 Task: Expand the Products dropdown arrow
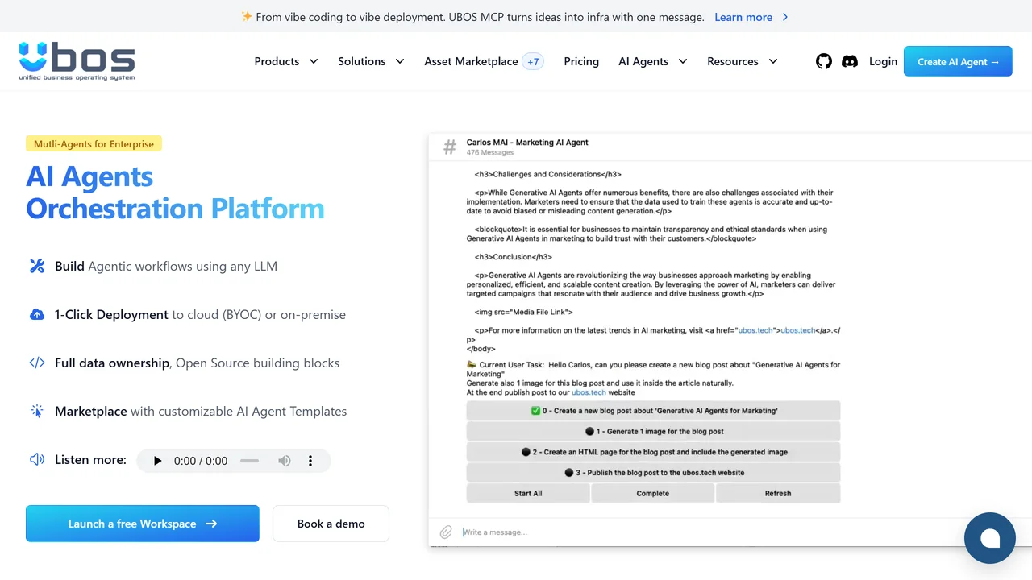[314, 61]
